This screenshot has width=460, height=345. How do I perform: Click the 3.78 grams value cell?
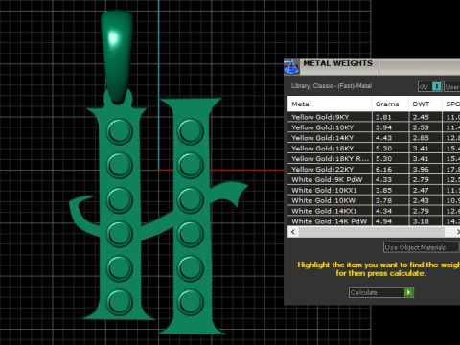tap(390, 200)
